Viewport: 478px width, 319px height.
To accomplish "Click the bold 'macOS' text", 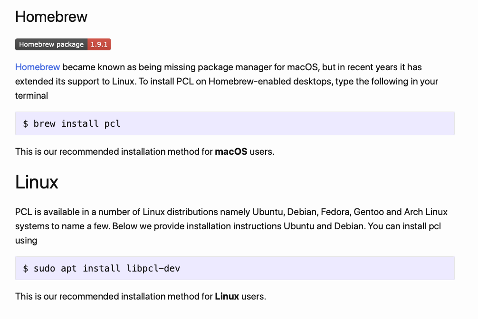I will [231, 152].
